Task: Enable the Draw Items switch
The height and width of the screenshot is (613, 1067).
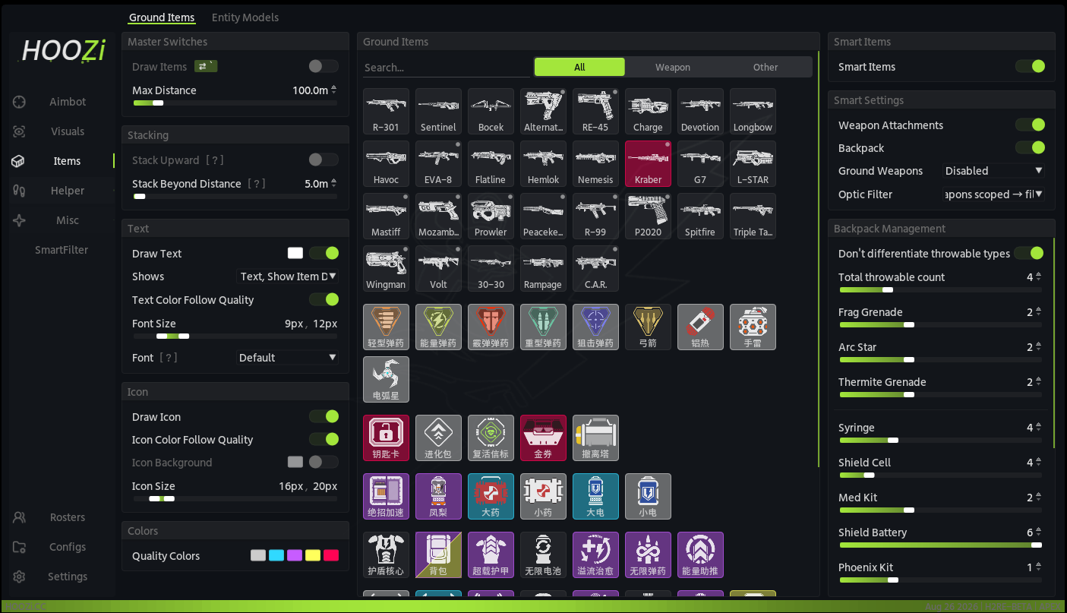Action: point(324,67)
